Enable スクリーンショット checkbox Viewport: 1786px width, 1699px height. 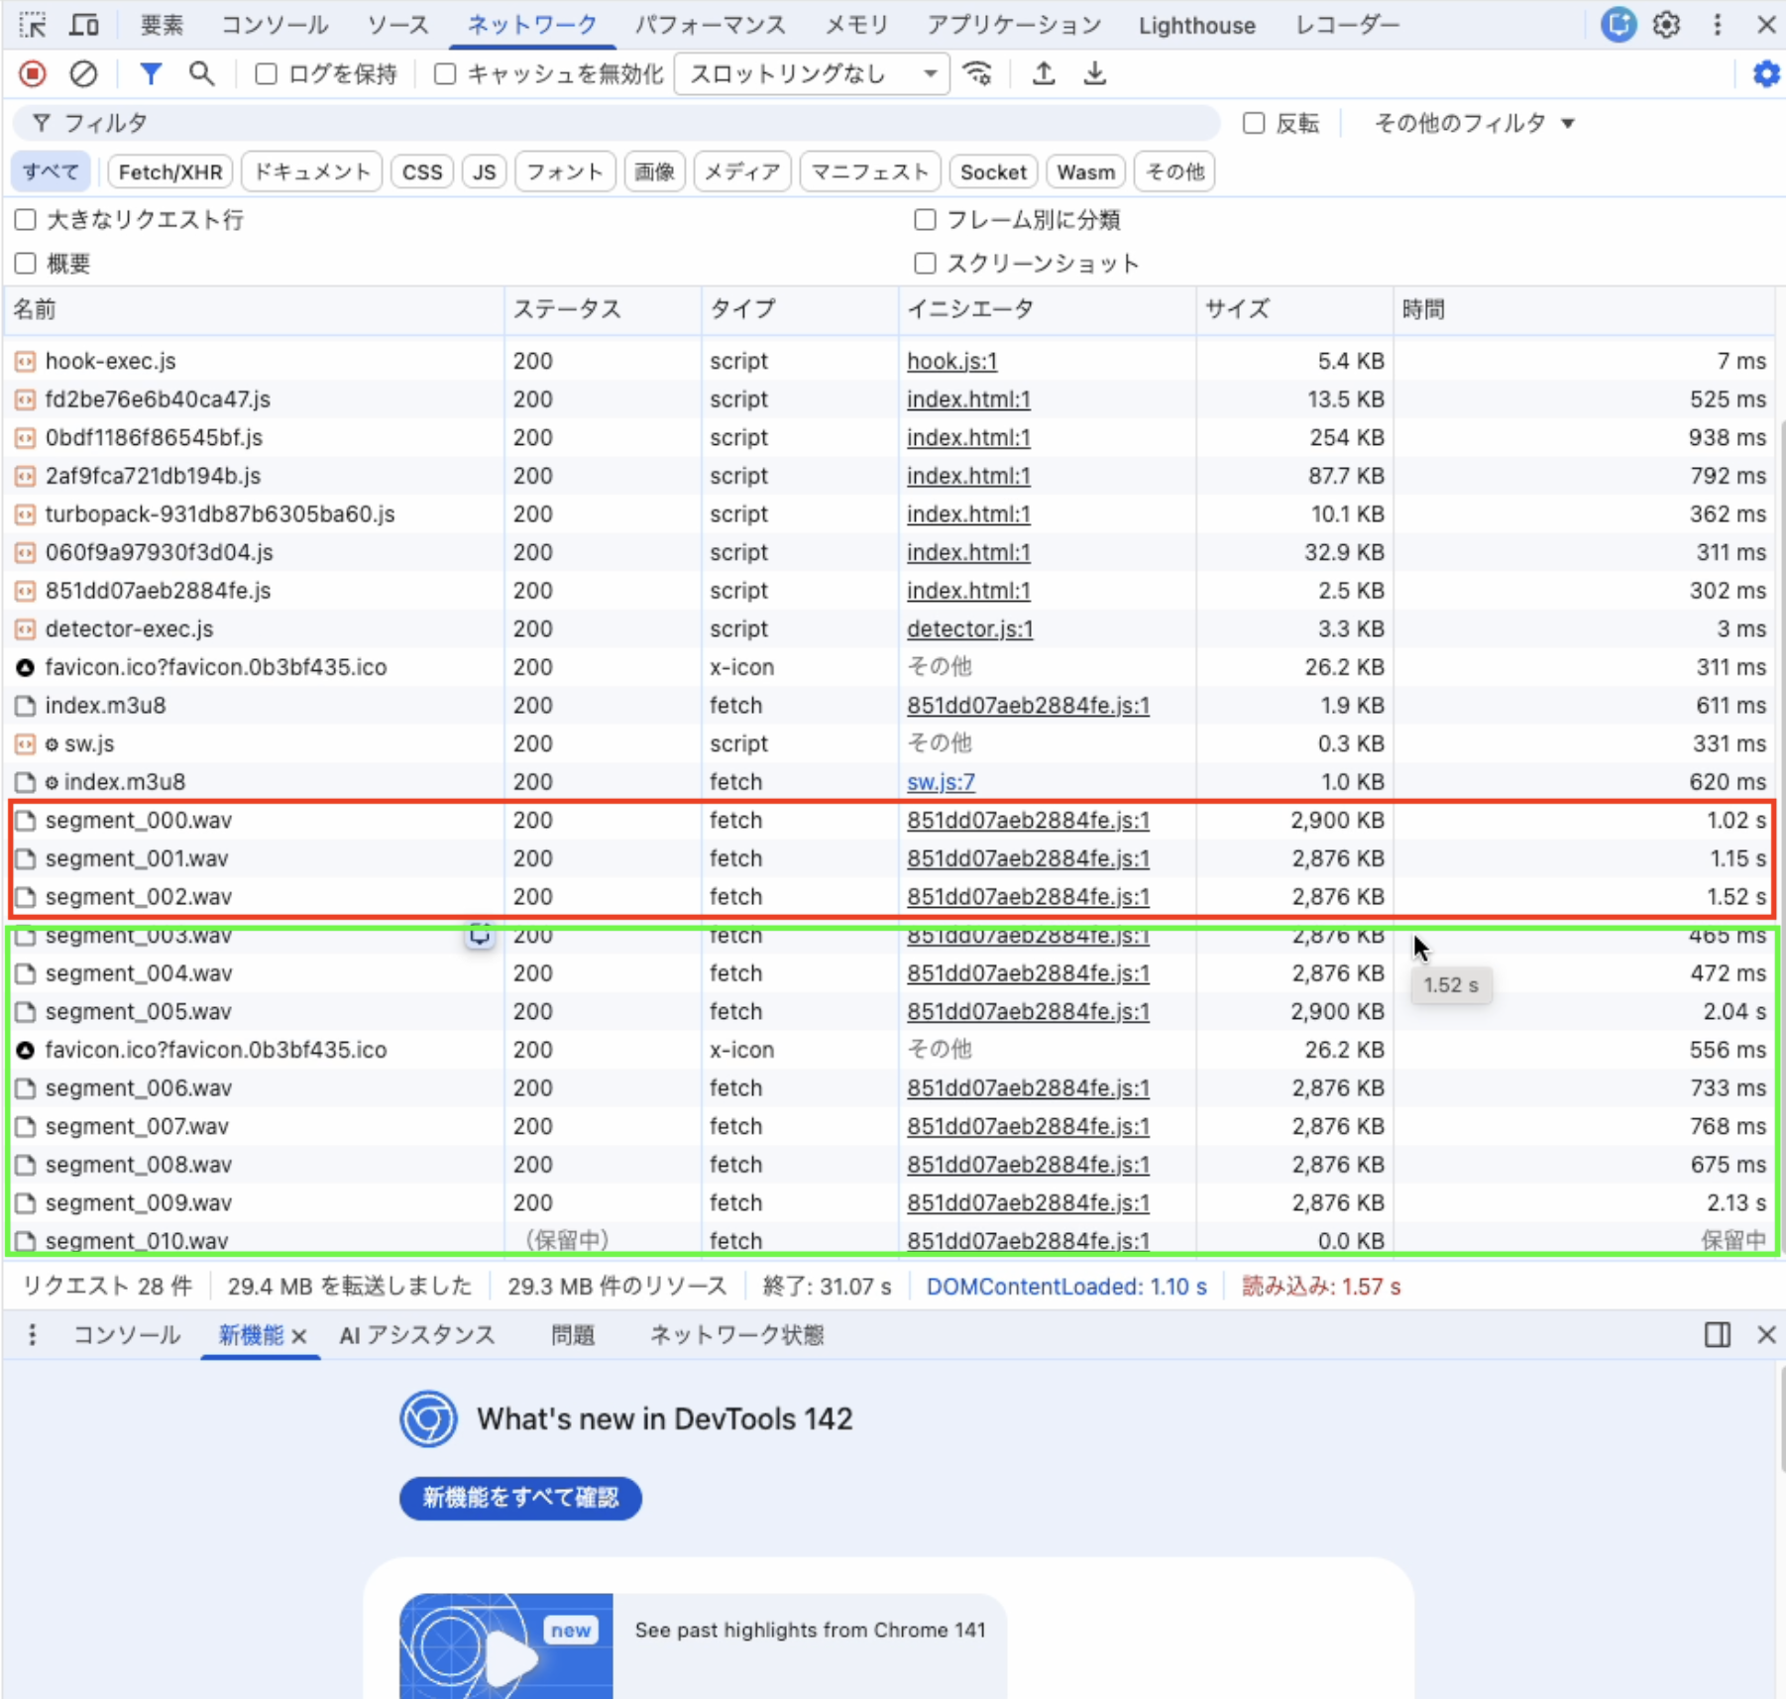coord(925,264)
